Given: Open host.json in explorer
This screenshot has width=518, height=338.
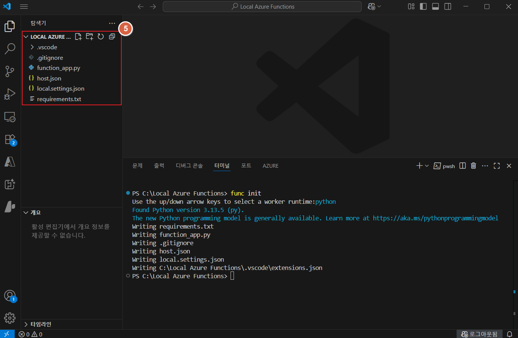Looking at the screenshot, I should pyautogui.click(x=72, y=78).
